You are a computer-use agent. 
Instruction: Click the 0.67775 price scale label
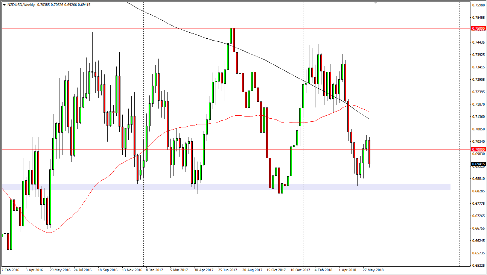pos(478,204)
